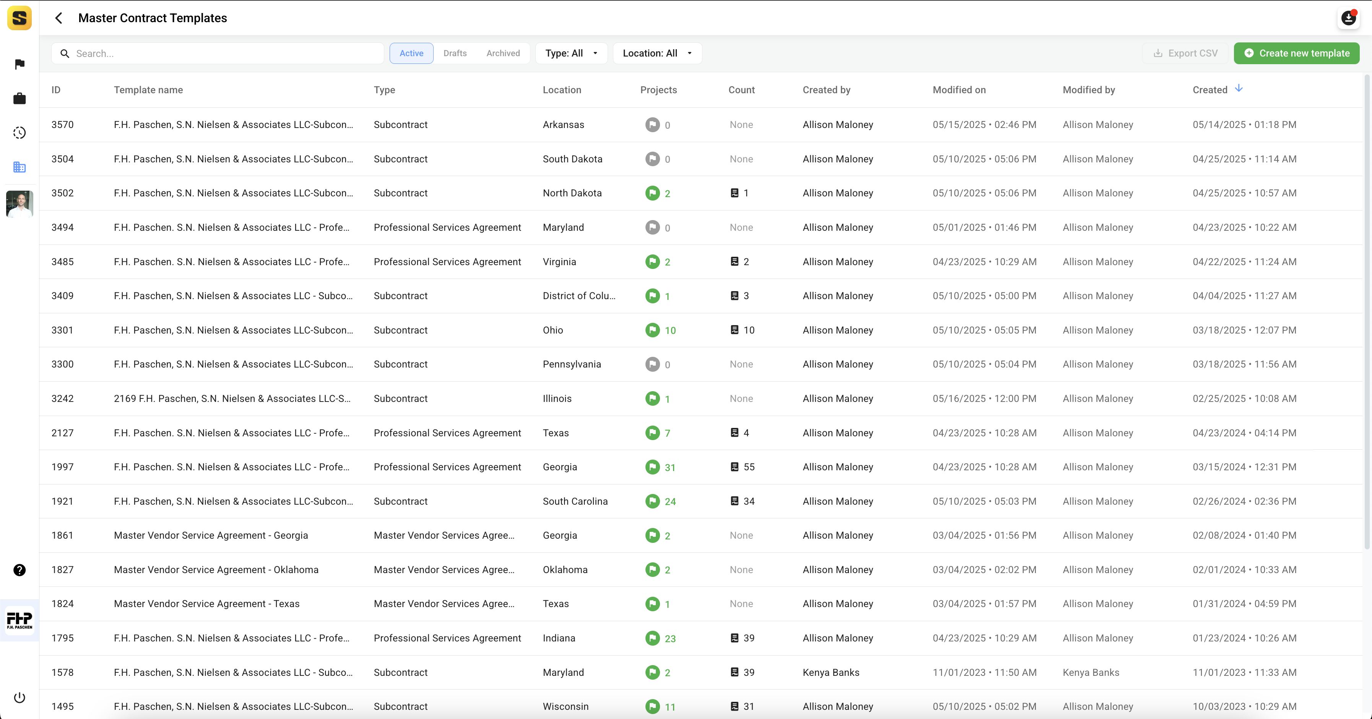The image size is (1372, 719).
Task: Sort by the Location column header
Action: click(562, 90)
